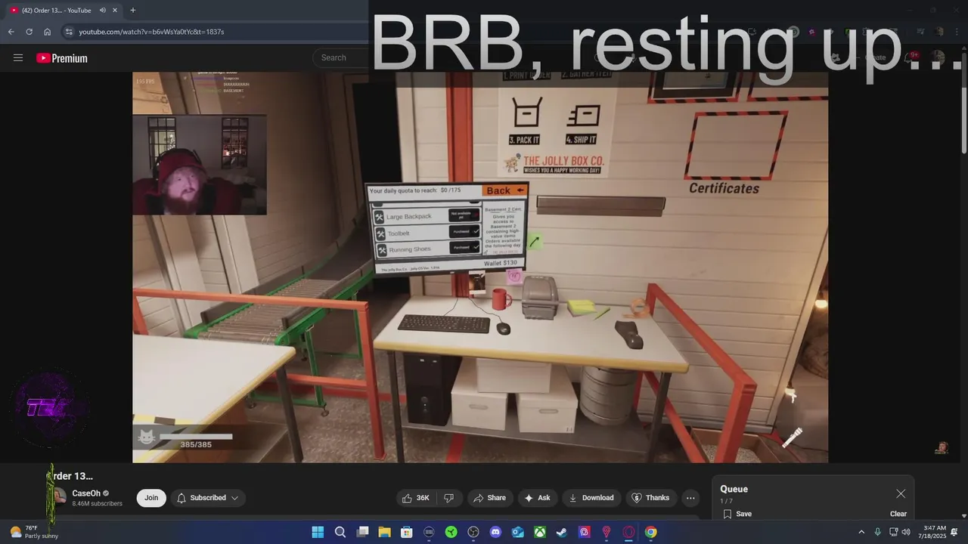
Task: Switch to Chrome on the taskbar
Action: [x=650, y=532]
